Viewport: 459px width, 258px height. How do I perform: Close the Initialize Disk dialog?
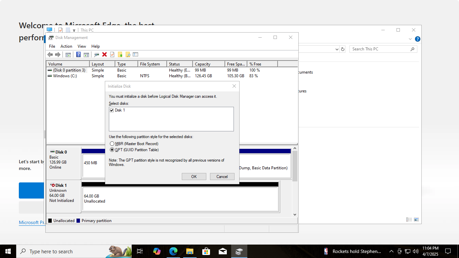(234, 86)
